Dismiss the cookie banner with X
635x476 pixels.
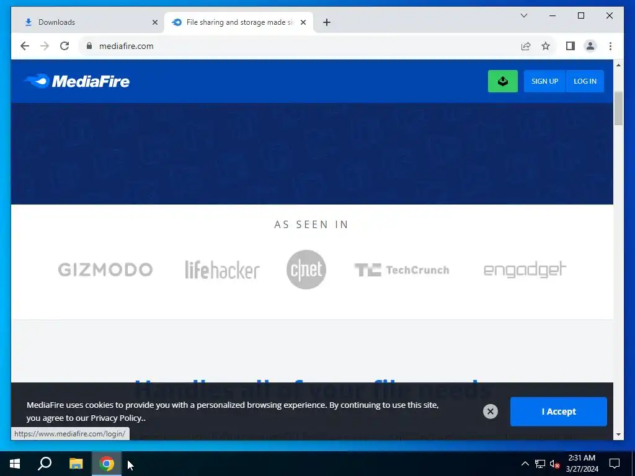[x=490, y=412]
